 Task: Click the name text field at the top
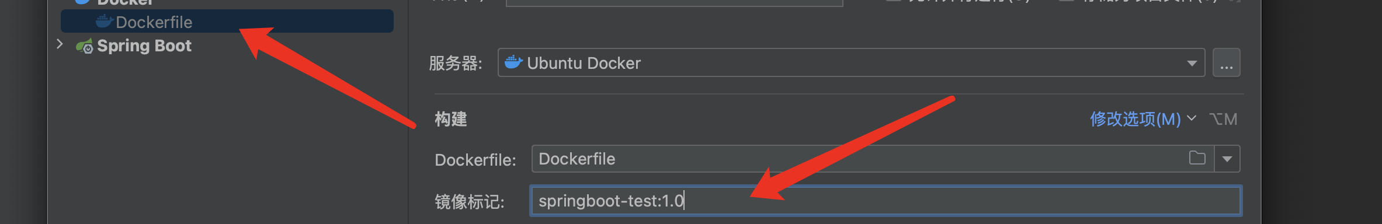674,2
